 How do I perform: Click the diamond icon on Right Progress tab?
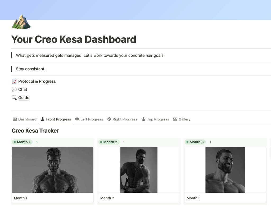click(109, 119)
